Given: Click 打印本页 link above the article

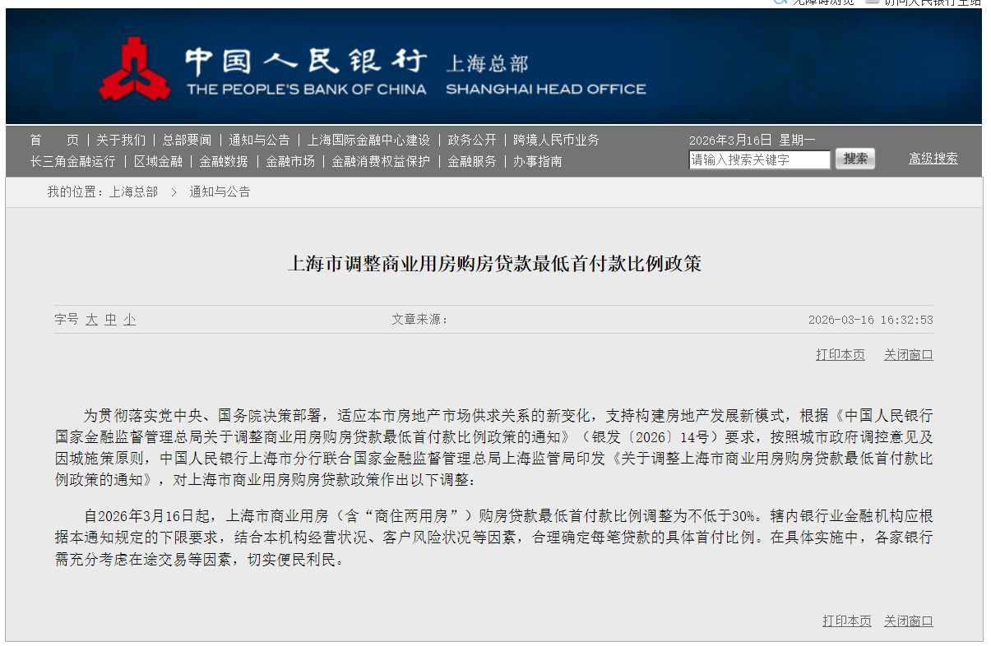Looking at the screenshot, I should click(840, 354).
